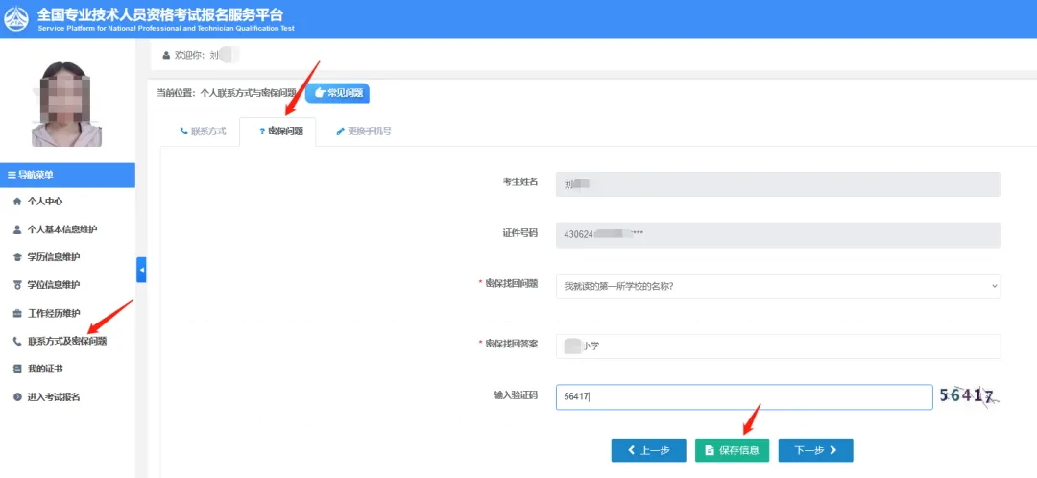Screen dimensions: 1037x478
Task: Click the person icon beside 个人基本信息维护
Action: tap(17, 229)
